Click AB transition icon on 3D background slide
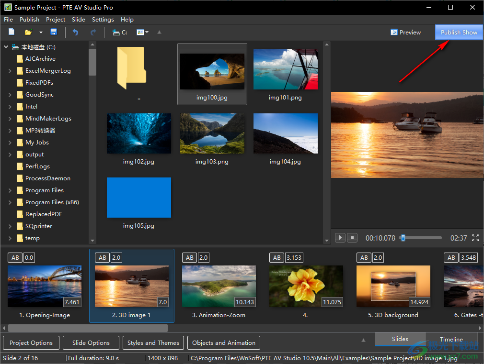484x364 pixels. tap(364, 258)
